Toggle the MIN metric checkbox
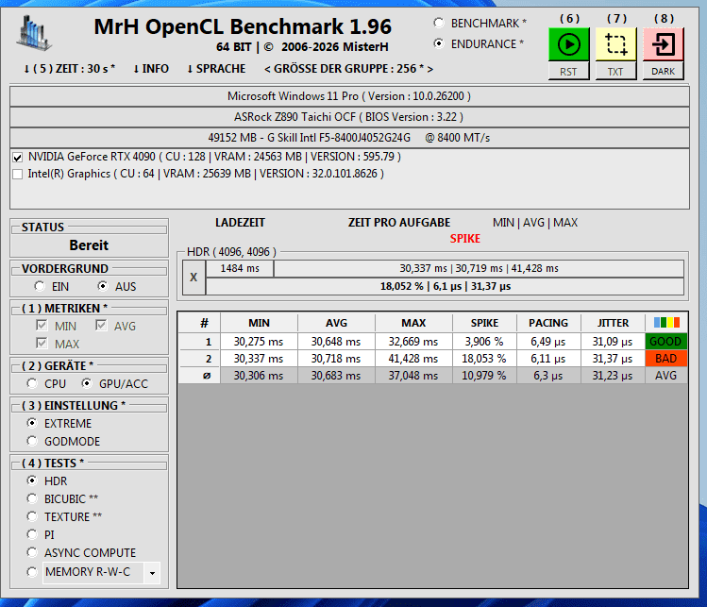This screenshot has width=707, height=607. click(42, 325)
